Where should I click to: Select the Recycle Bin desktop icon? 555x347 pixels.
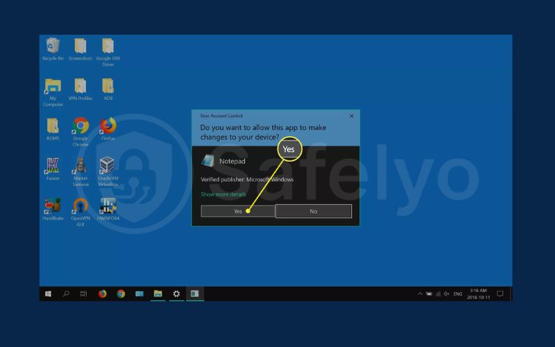tap(53, 49)
